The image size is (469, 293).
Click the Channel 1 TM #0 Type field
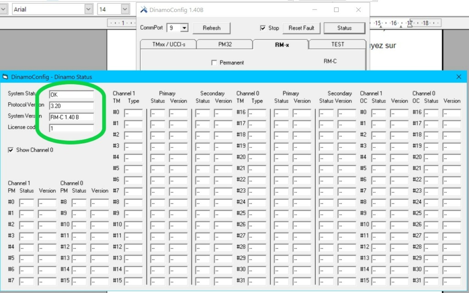tap(133, 113)
